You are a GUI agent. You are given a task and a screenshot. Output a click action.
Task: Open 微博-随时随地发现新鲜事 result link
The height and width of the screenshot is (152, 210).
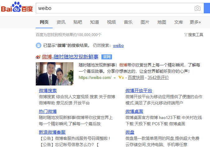(x=70, y=57)
